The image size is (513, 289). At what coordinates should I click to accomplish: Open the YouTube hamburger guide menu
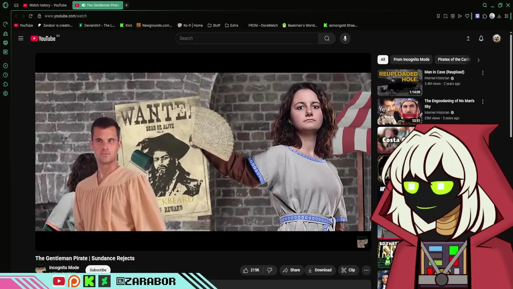click(x=21, y=38)
